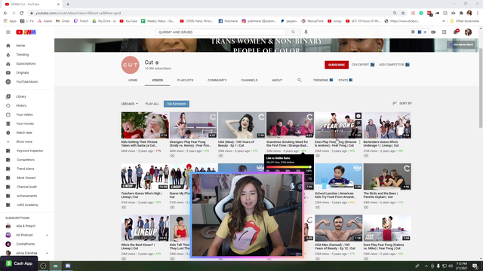The height and width of the screenshot is (271, 483).
Task: Open Grandmas Smoking Weed video thumbnail
Action: 290,125
